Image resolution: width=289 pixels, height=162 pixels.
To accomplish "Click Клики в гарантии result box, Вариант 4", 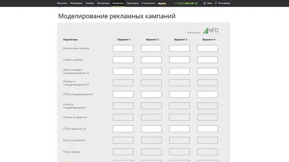I will point(208,140).
